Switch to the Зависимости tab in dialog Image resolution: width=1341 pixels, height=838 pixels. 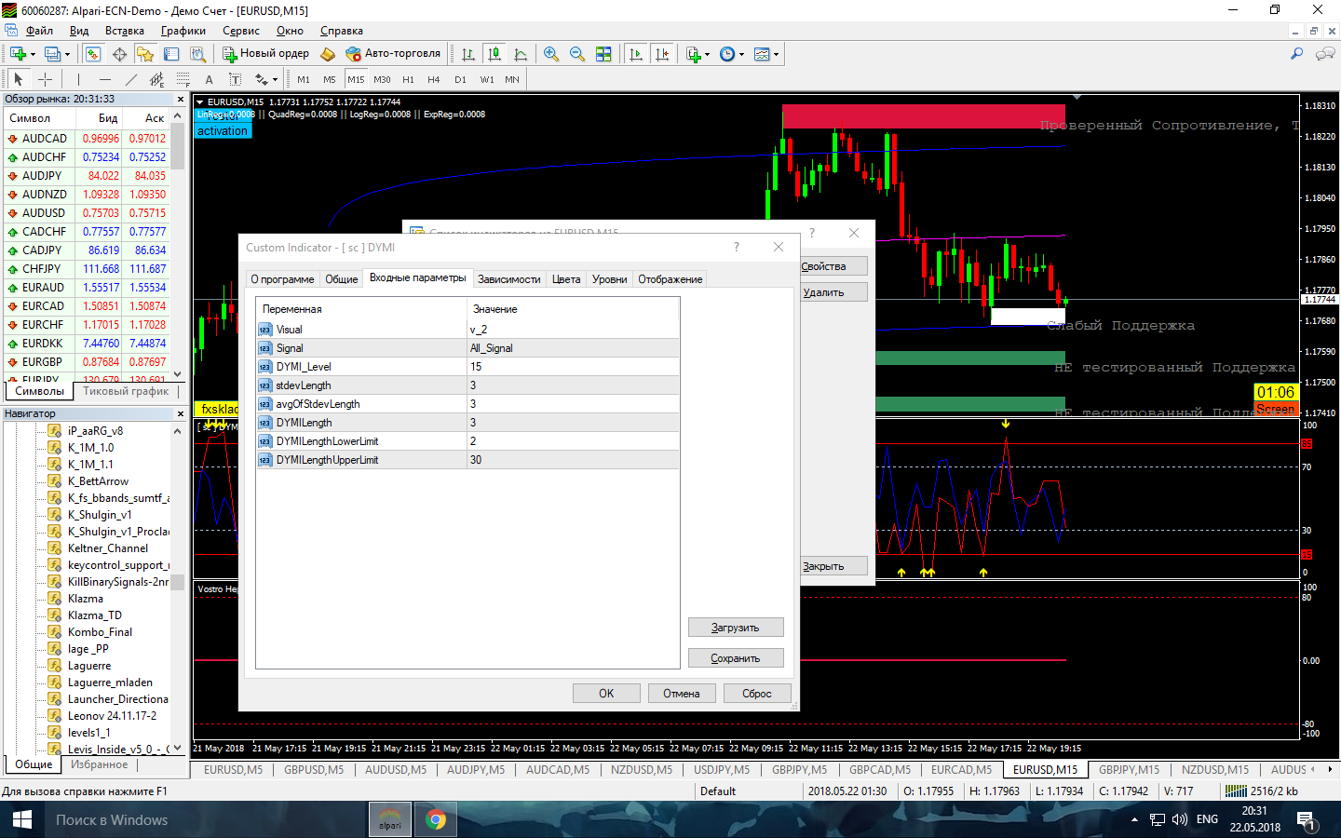click(x=509, y=279)
